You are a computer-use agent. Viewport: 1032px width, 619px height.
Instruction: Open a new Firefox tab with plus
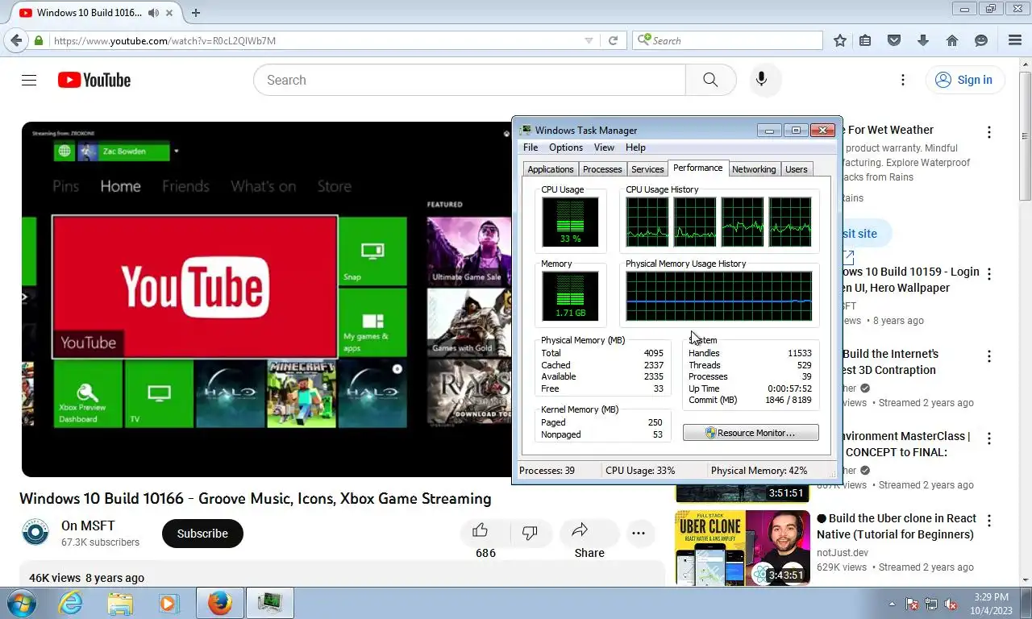point(195,12)
